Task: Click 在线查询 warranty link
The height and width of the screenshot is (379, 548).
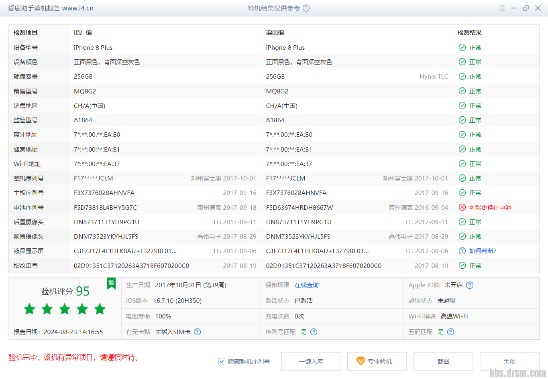Action: tap(307, 285)
